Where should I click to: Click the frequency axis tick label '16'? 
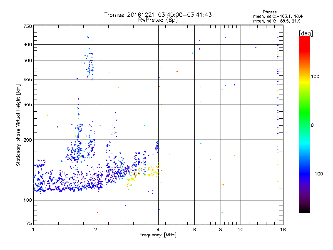pos(283,230)
